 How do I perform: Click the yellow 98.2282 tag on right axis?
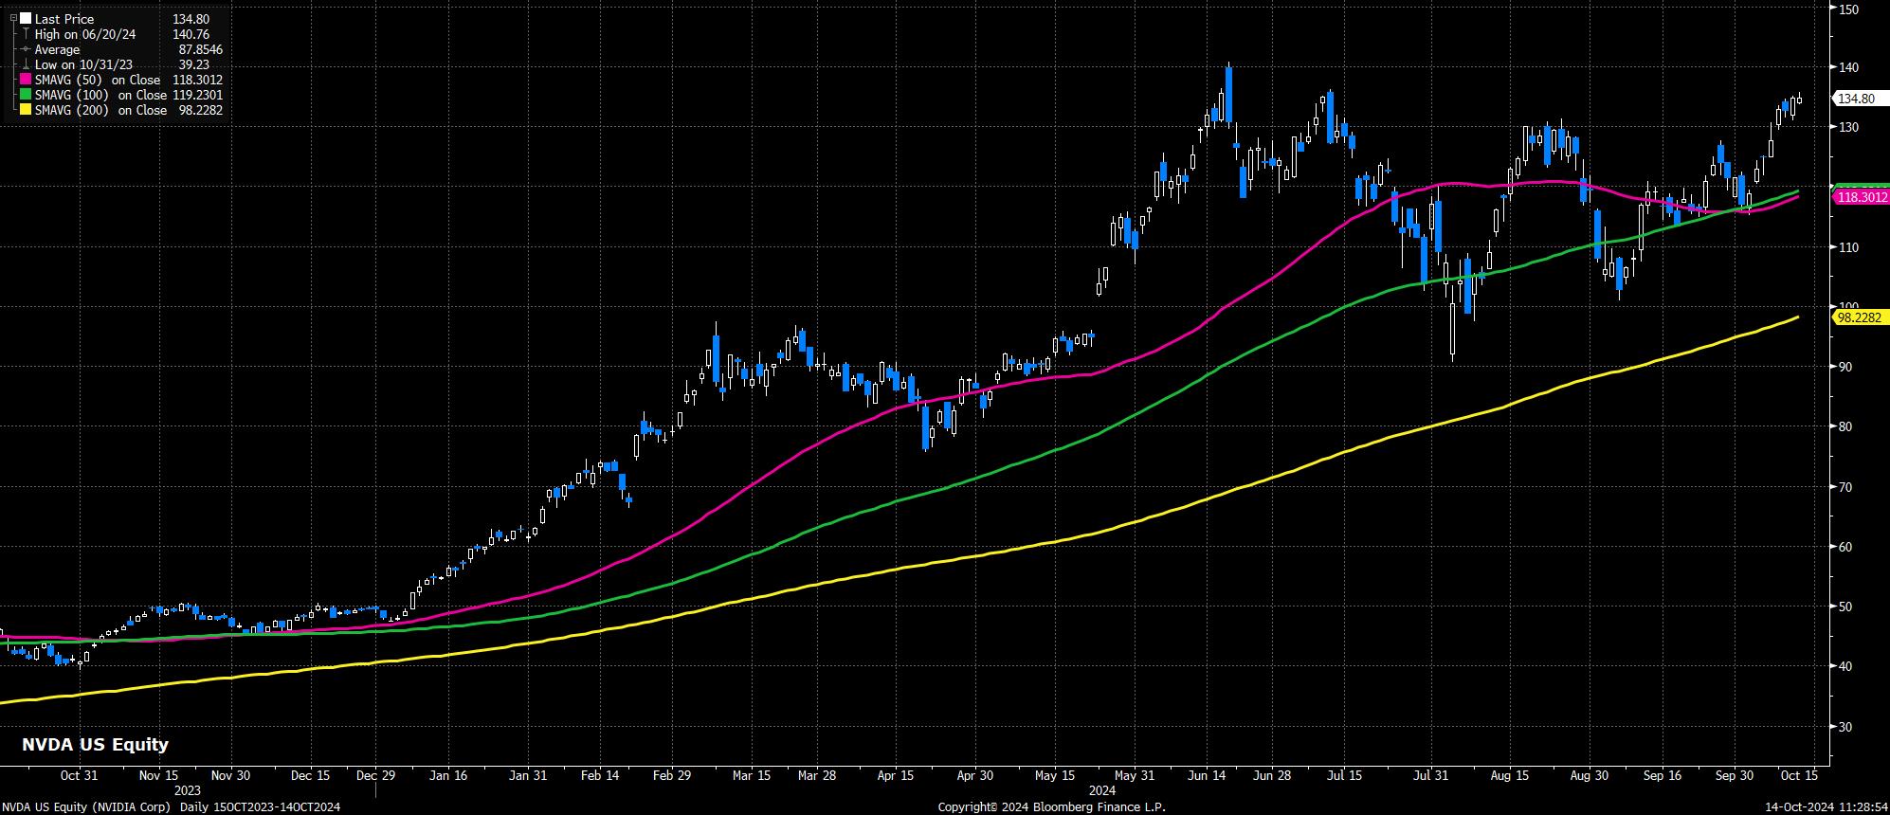[1862, 317]
